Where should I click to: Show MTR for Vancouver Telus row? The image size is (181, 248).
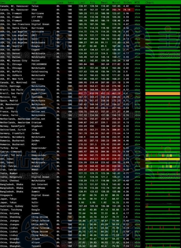pos(137,6)
